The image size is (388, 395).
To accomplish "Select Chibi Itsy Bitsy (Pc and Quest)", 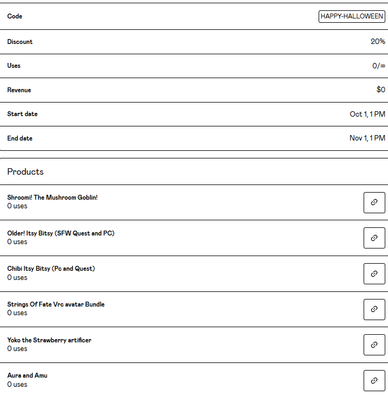I will 51,269.
